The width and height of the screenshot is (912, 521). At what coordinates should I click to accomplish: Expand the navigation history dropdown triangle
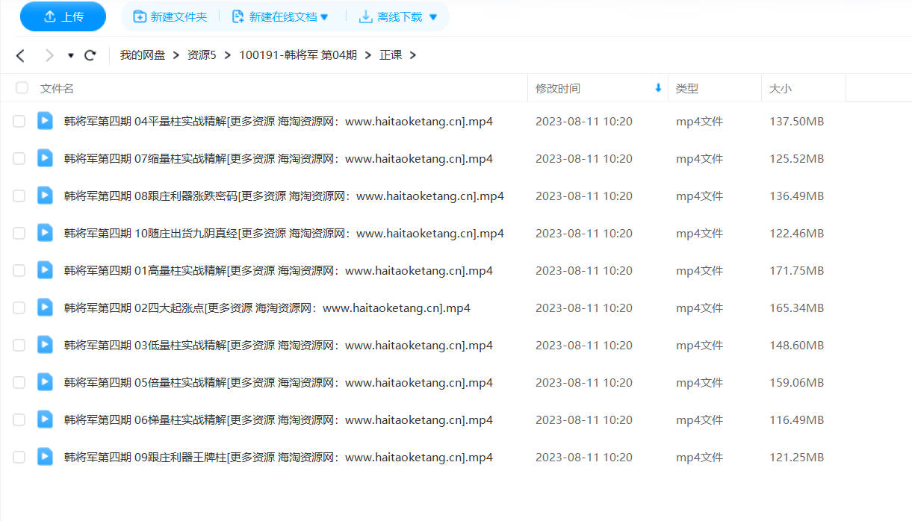(71, 55)
